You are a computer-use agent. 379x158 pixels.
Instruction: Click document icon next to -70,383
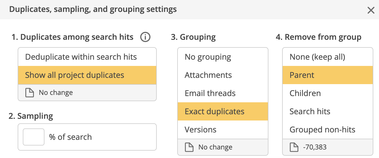tap(294, 147)
